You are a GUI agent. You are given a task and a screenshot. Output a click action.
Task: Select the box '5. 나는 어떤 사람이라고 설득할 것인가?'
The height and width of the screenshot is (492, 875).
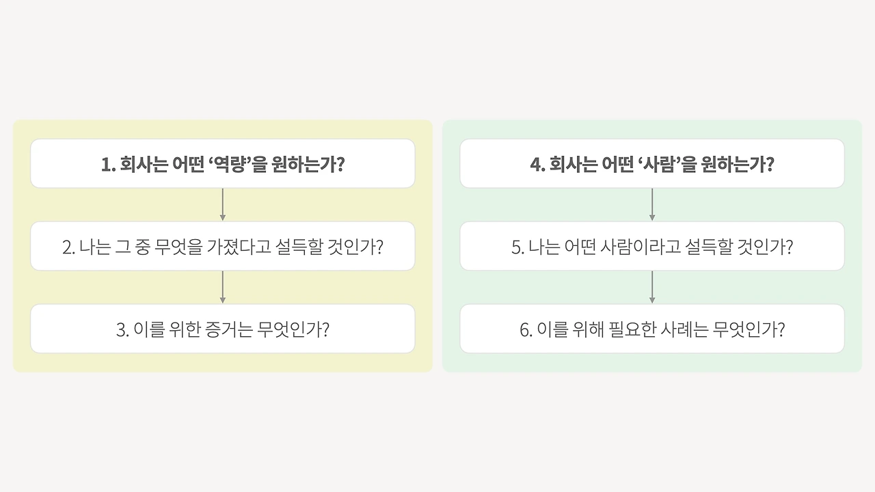point(652,246)
